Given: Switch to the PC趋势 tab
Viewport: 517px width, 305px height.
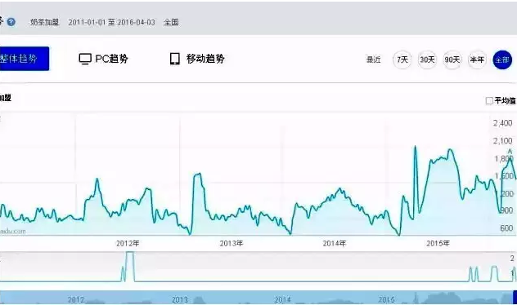Looking at the screenshot, I should pyautogui.click(x=103, y=59).
